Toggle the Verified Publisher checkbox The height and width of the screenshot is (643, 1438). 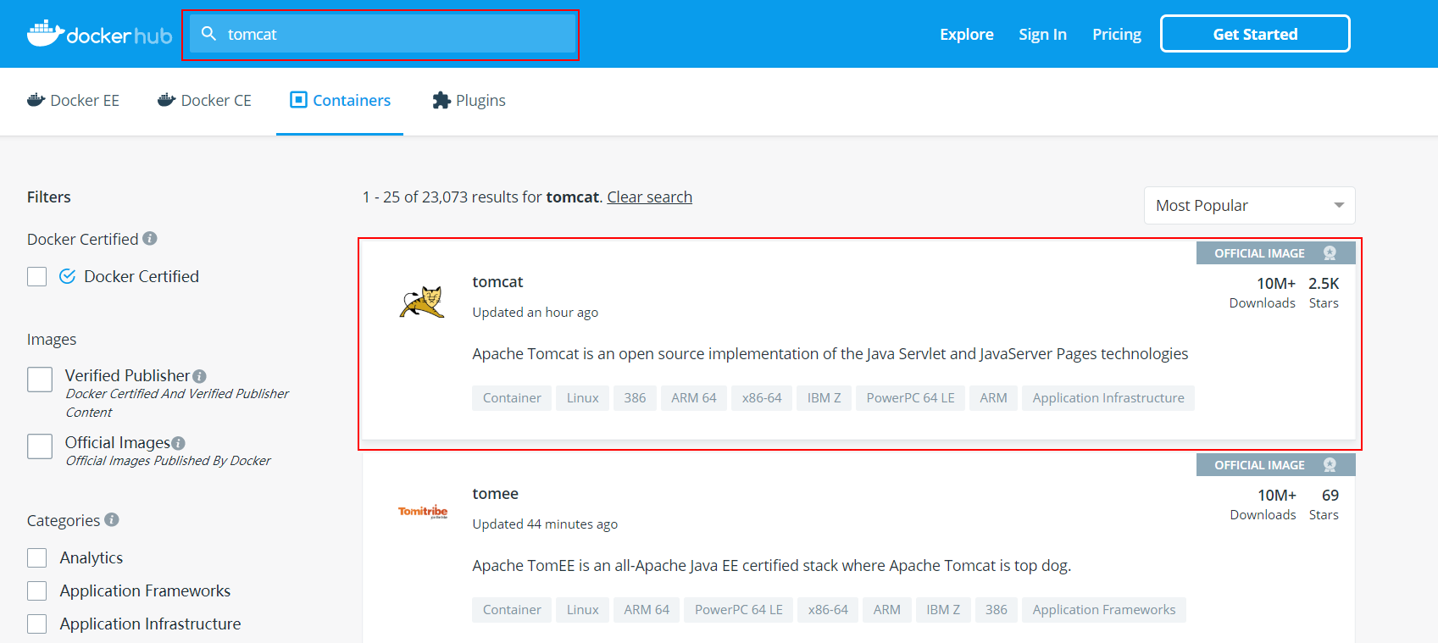(40, 380)
